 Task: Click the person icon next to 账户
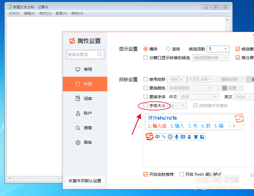coord(78,113)
